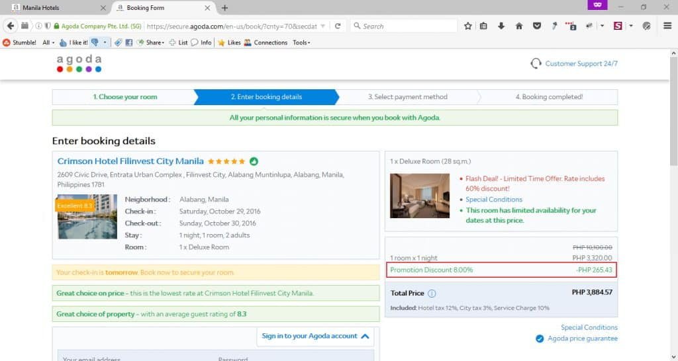Reload the page with the refresh icon
Screen dimensions: 678x361
pos(338,26)
